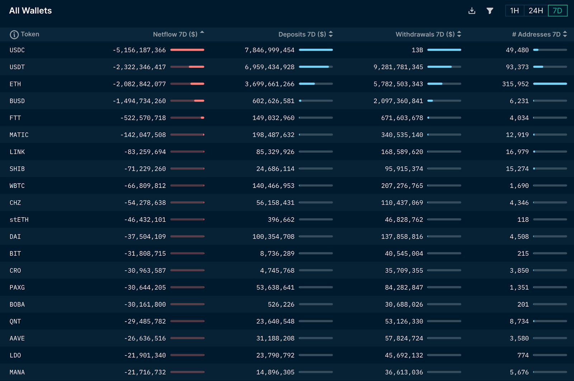Image resolution: width=574 pixels, height=381 pixels.
Task: Click QNT addresses count 8,734
Action: (x=519, y=322)
